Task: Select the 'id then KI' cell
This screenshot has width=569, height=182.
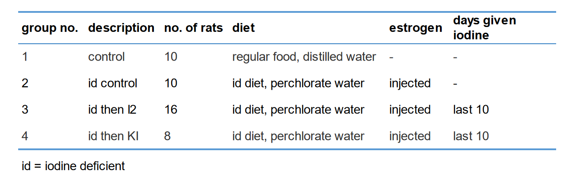Action: [114, 136]
